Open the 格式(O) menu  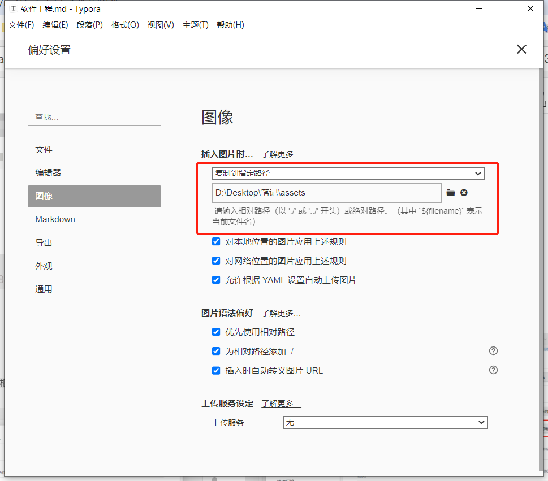[x=125, y=25]
